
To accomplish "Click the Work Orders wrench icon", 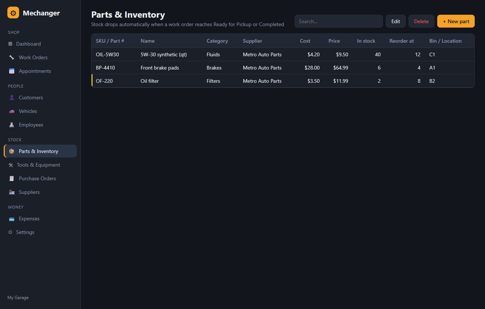I will coord(11,57).
